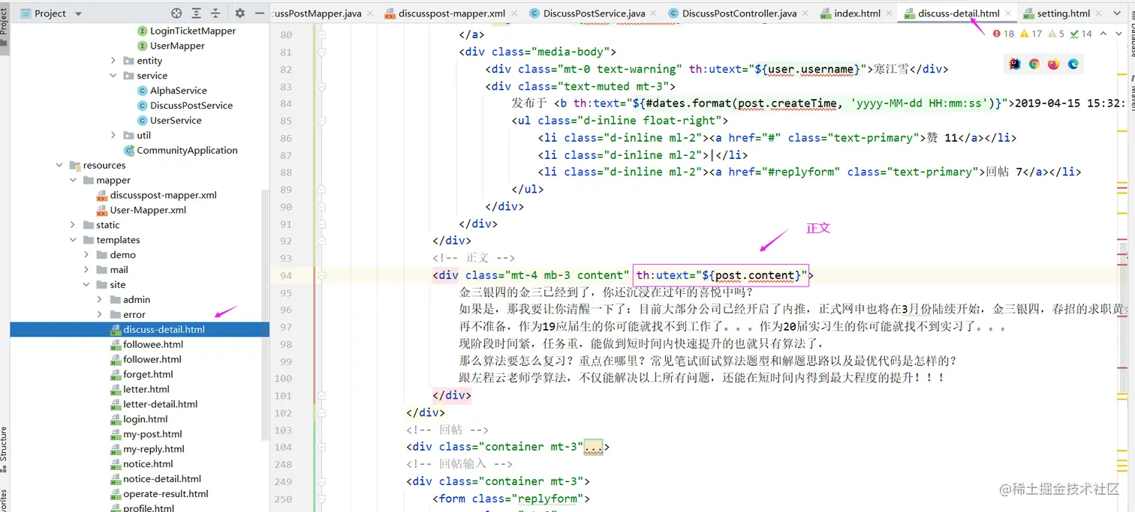
Task: Collapse the site folder
Action: click(x=86, y=285)
